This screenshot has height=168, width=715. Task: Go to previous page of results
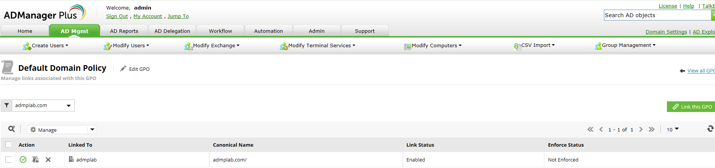[601, 130]
